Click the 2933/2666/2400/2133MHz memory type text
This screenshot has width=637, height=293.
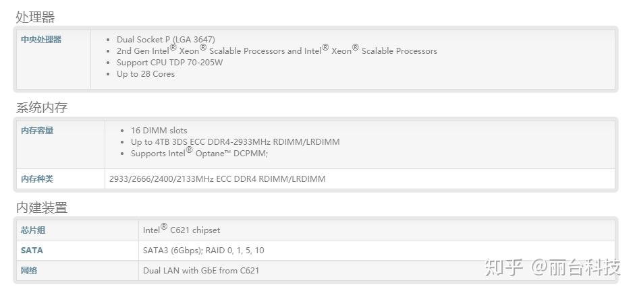coord(217,179)
